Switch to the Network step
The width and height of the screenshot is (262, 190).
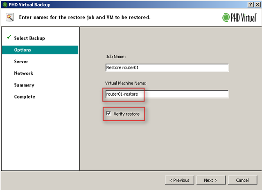coord(23,73)
